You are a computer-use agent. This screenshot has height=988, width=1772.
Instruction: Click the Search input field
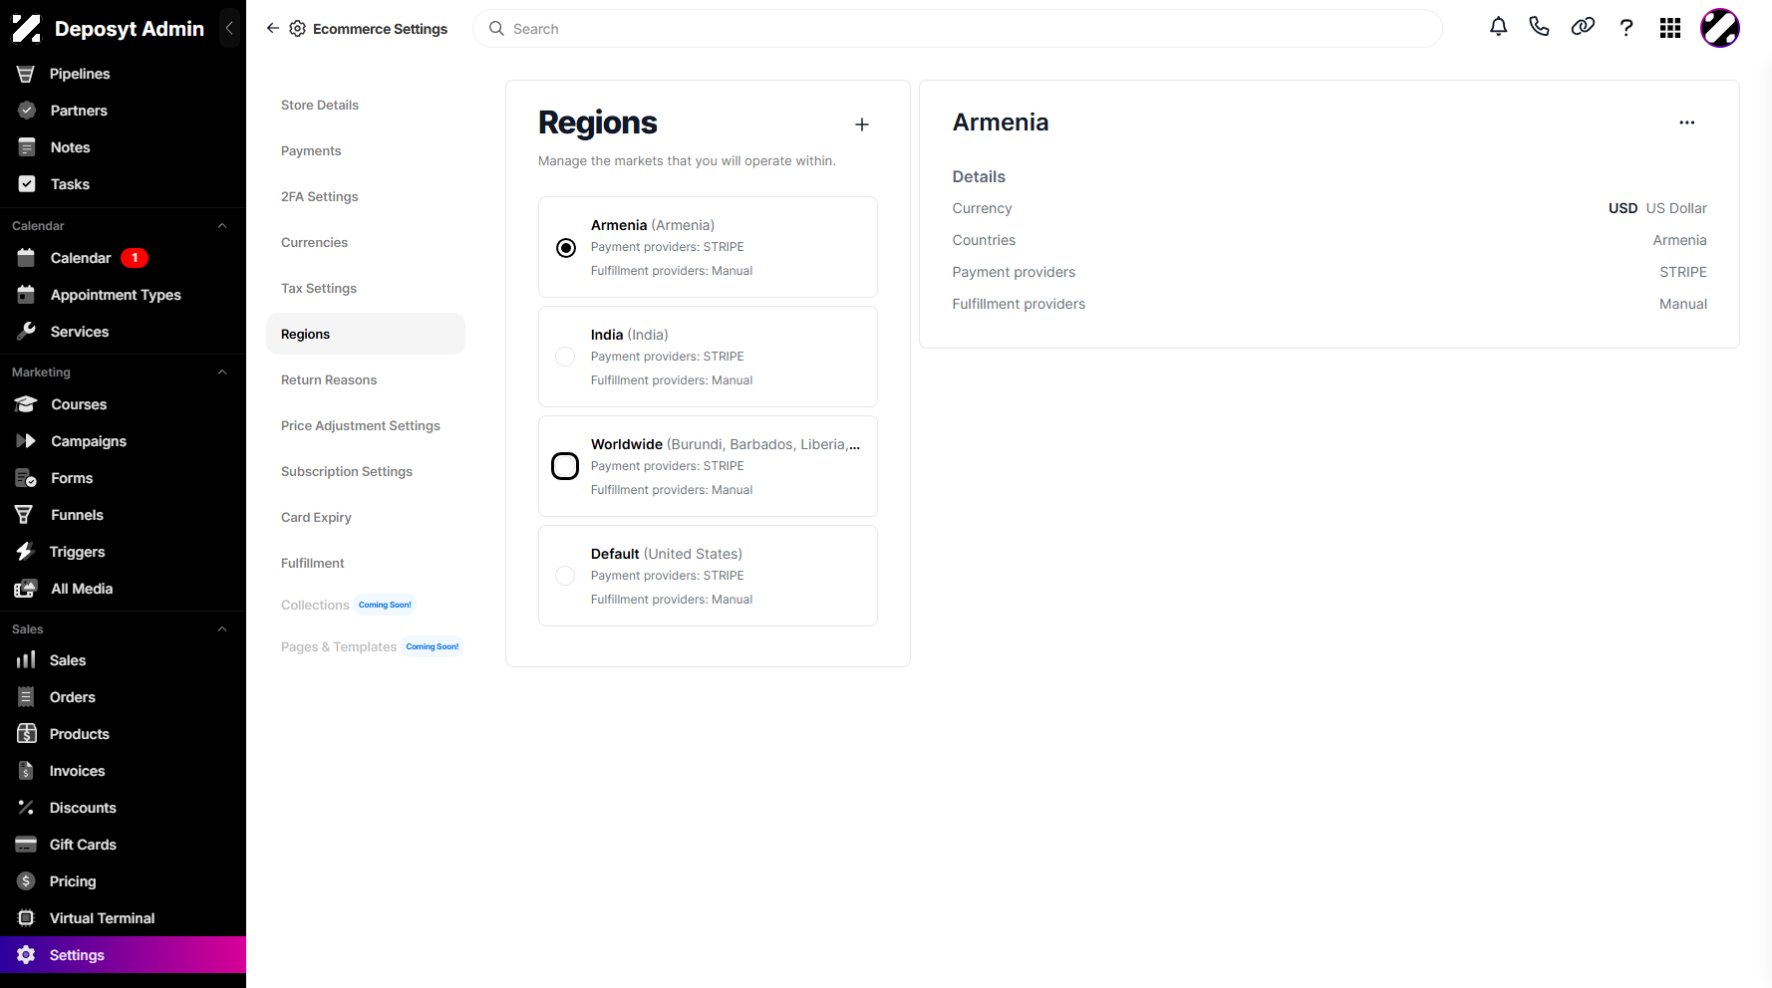pos(957,29)
